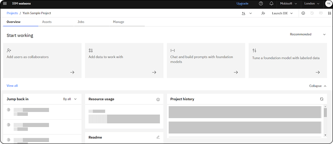Click the import/export asset icon

tap(243, 13)
